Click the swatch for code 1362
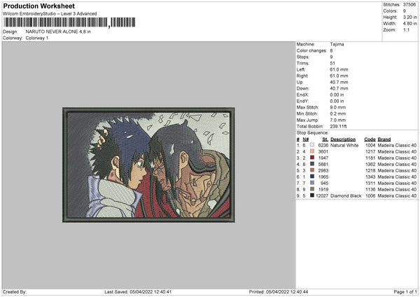 point(312,164)
